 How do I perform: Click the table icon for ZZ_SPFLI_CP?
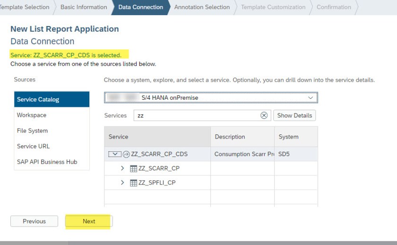coord(133,183)
